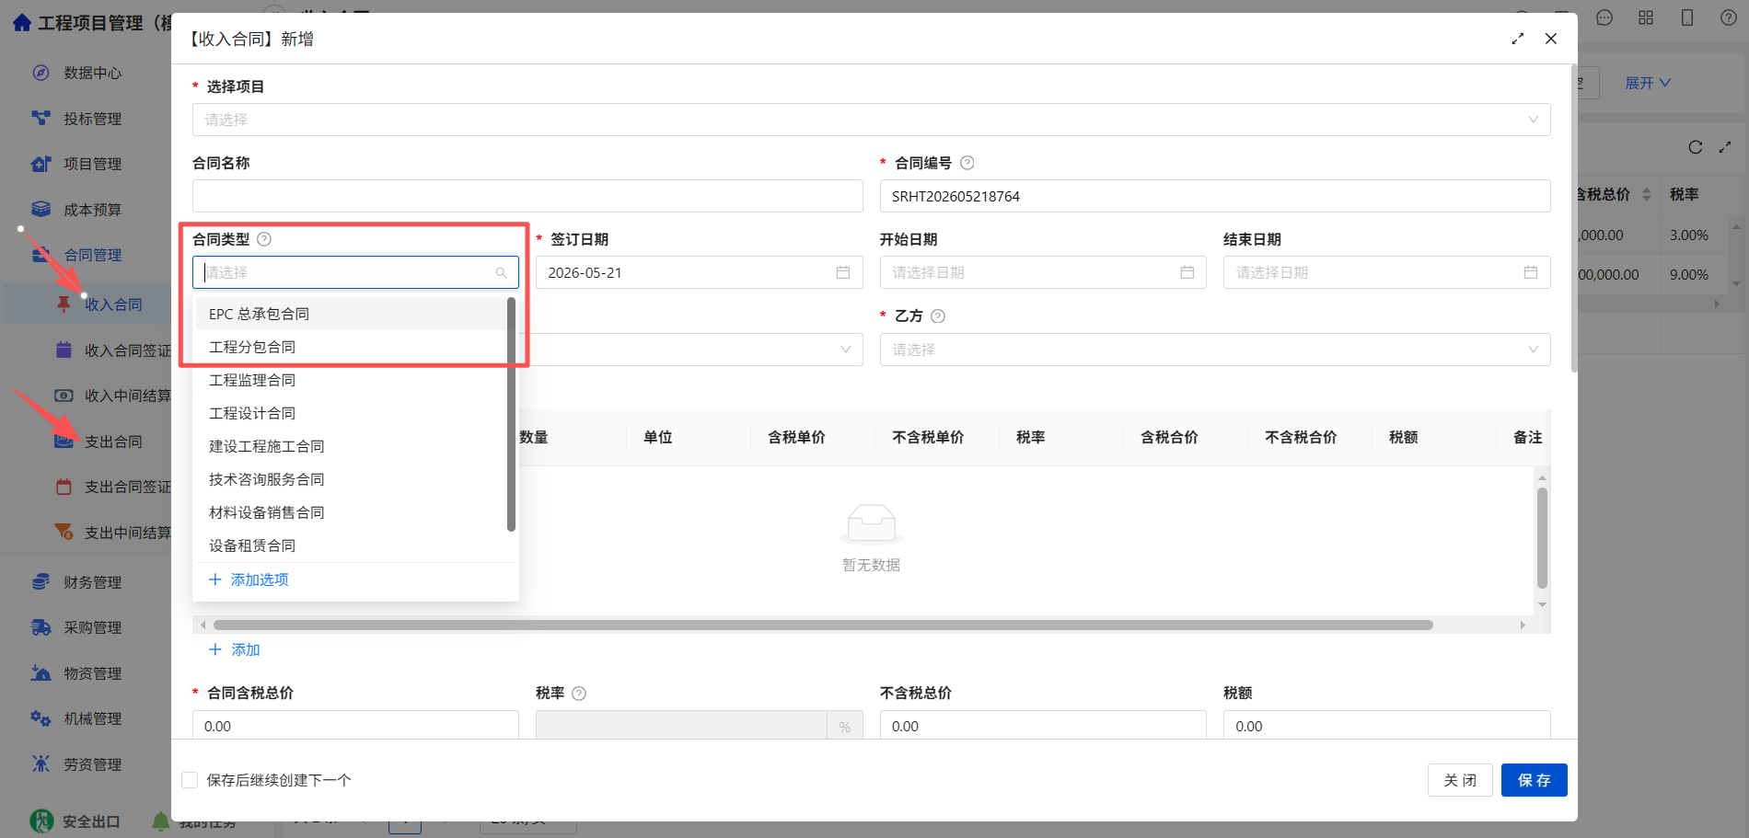
Task: Select 支出合同签证 in the sidebar
Action: [x=128, y=487]
